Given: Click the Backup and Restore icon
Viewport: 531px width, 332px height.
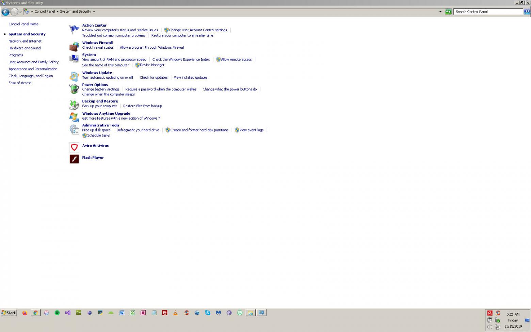Looking at the screenshot, I should point(74,105).
